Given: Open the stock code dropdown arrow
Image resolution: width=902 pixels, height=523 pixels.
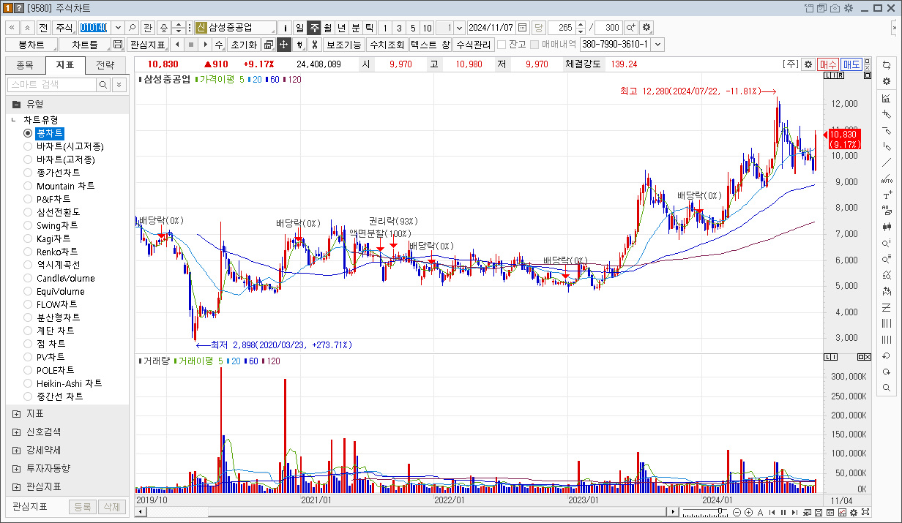Looking at the screenshot, I should [118, 27].
